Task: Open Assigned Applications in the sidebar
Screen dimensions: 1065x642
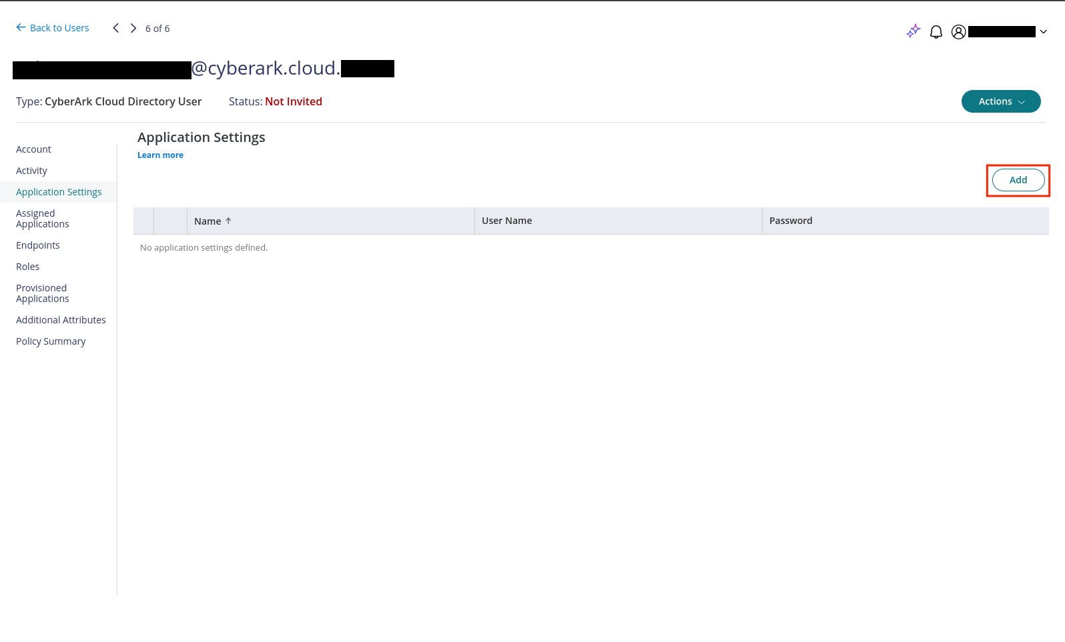Action: pyautogui.click(x=42, y=219)
